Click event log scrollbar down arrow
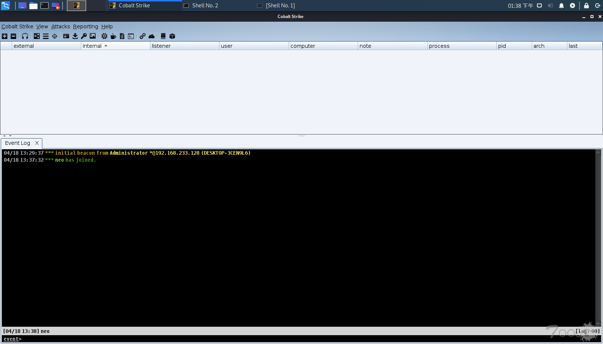This screenshot has width=603, height=344. (x=598, y=324)
